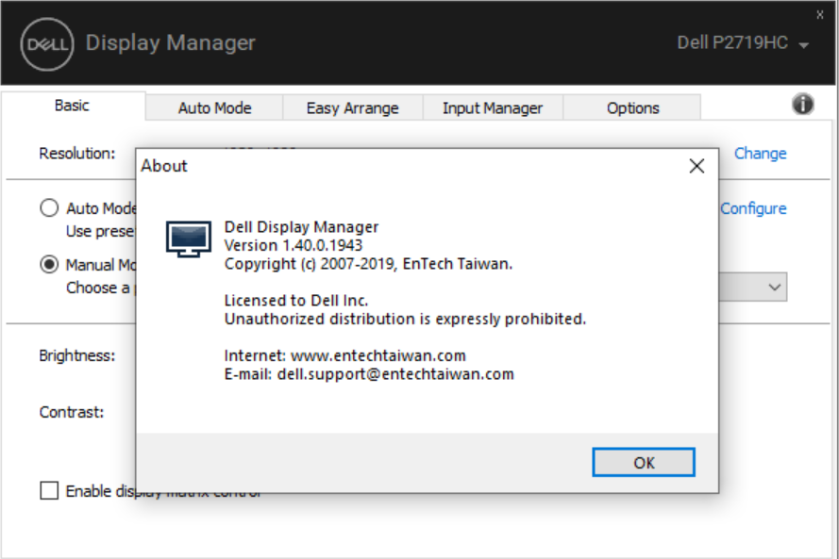Click the Brightness label
Viewport: 839px width, 559px height.
coord(77,356)
